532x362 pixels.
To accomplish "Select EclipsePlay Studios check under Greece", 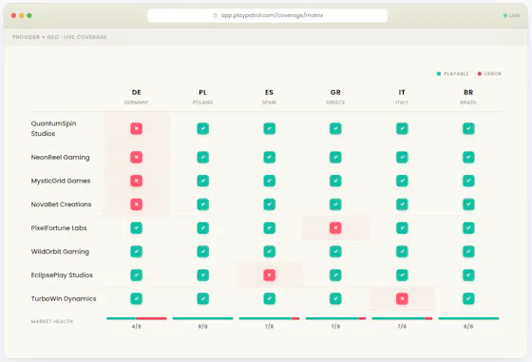I will click(x=335, y=276).
